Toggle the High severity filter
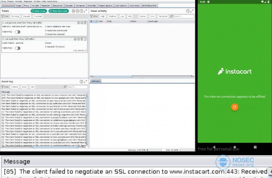Image resolution: width=272 pixels, height=178 pixels. tap(103, 16)
